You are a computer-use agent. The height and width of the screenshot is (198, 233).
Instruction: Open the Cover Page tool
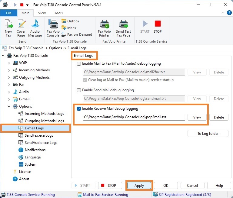pyautogui.click(x=21, y=28)
